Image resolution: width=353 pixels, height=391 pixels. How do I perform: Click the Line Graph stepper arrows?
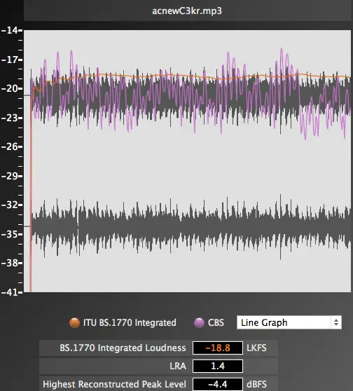pos(336,322)
